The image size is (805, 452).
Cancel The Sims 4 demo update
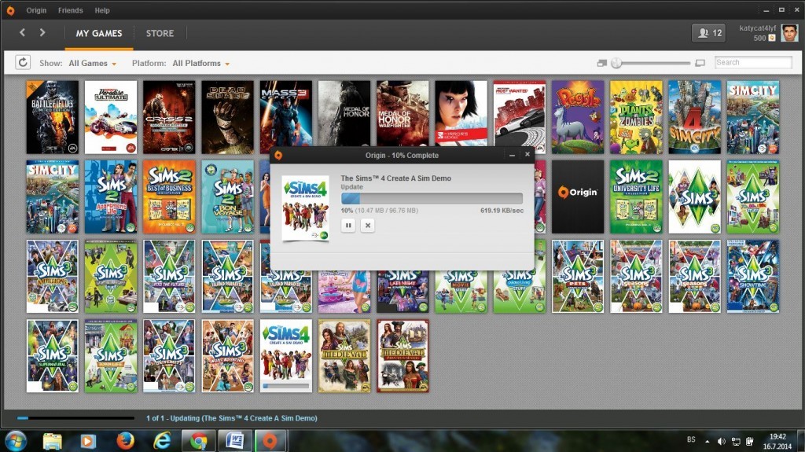coord(368,225)
